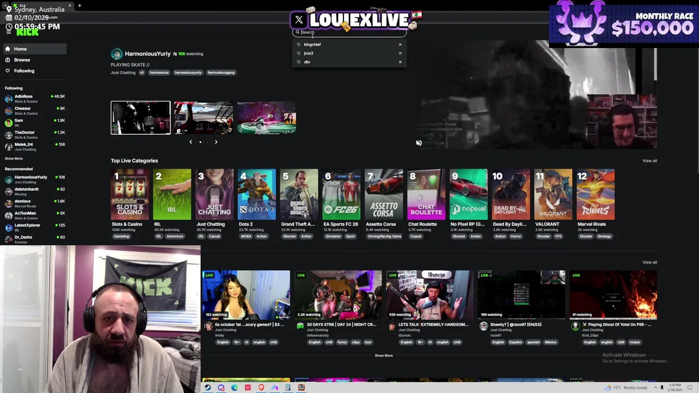The image size is (699, 393).
Task: Open Cheesur in Following list
Action: pyautogui.click(x=34, y=111)
